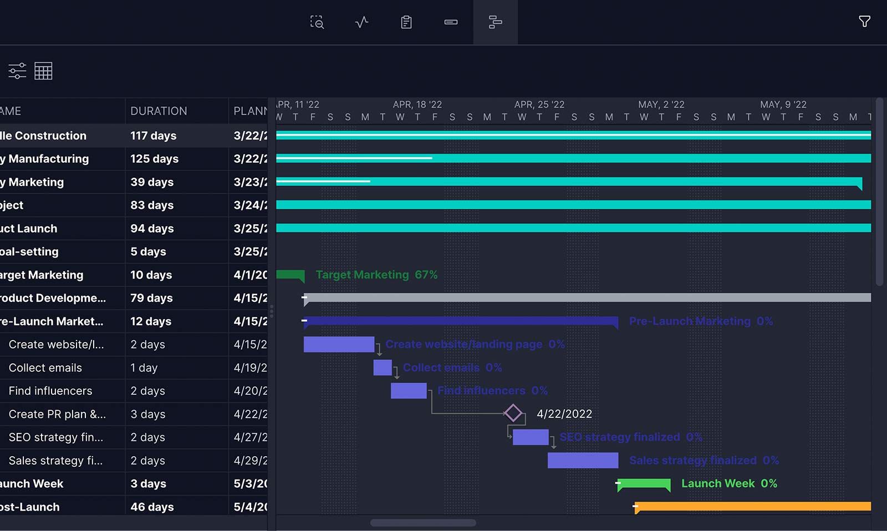Select the 117 days duration cell
Image resolution: width=887 pixels, height=531 pixels.
[x=154, y=136]
